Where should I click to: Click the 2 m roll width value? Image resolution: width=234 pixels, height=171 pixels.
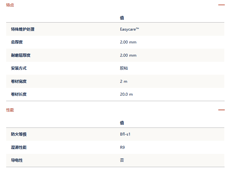[124, 81]
